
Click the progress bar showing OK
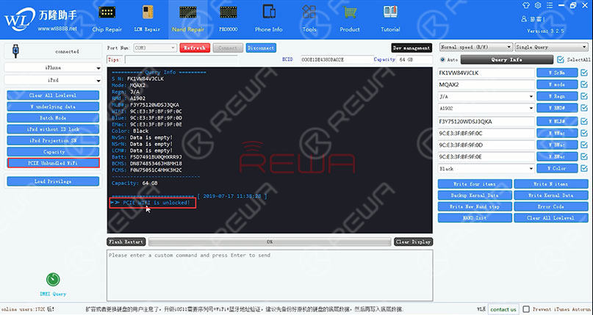pos(270,242)
